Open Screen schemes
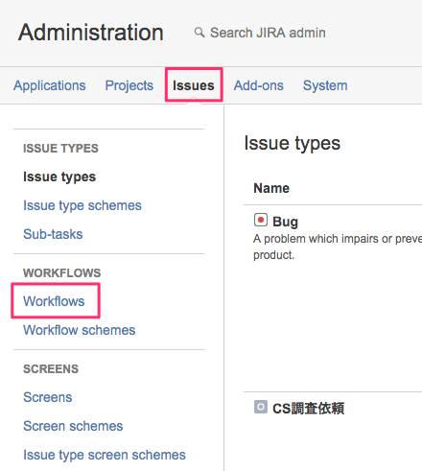 pyautogui.click(x=73, y=426)
